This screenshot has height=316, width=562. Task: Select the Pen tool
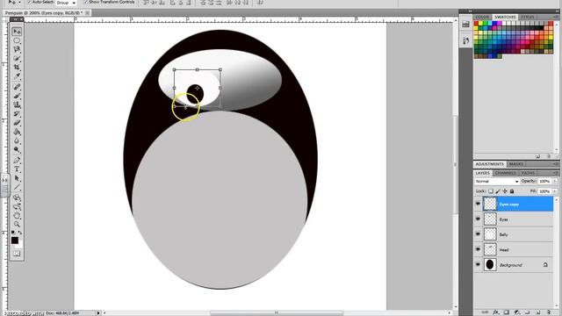coord(17,160)
